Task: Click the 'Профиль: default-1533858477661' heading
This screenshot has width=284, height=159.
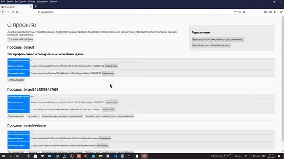Action: tap(32, 89)
